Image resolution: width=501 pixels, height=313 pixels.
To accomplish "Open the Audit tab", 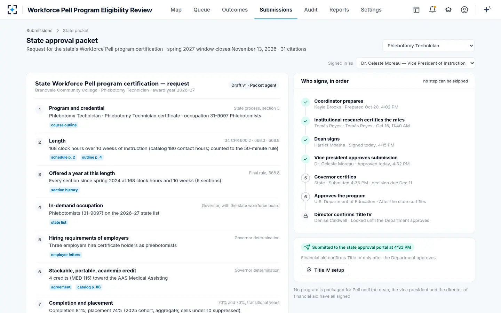I will 311,10.
